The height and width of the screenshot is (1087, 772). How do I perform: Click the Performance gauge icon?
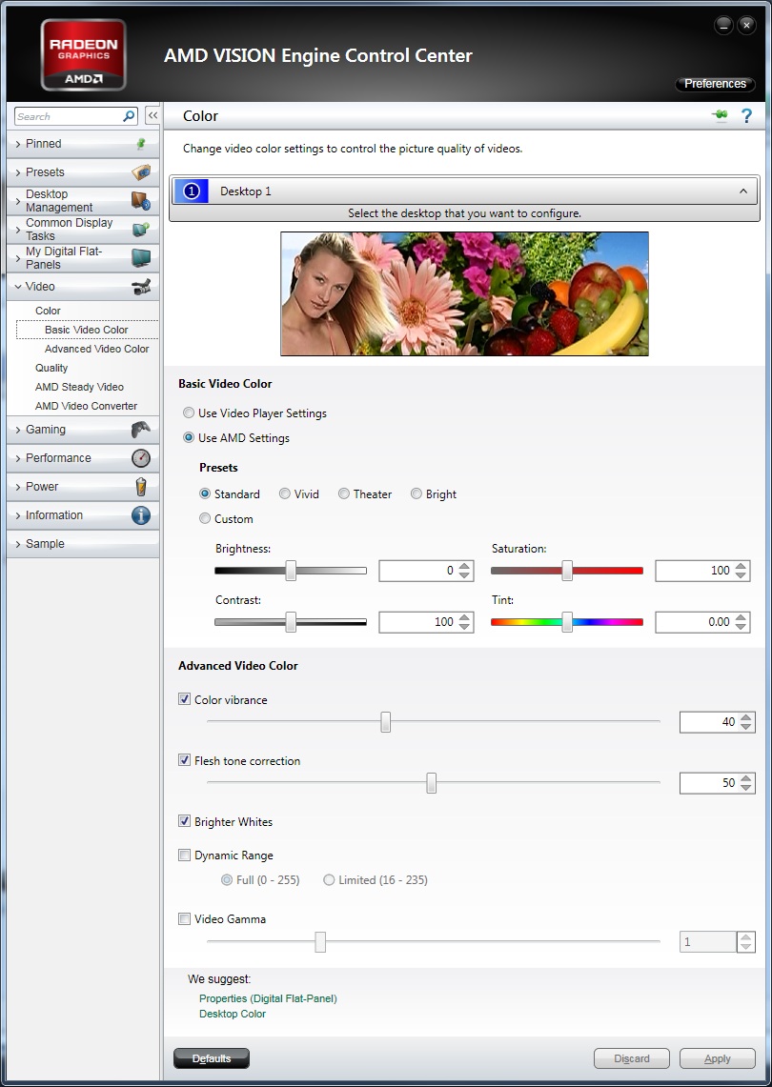click(141, 458)
